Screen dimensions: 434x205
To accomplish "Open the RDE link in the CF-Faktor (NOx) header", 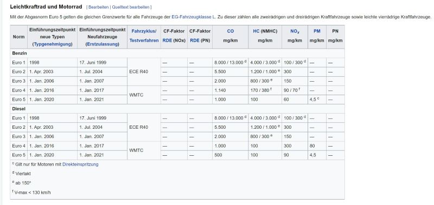I will (x=167, y=40).
